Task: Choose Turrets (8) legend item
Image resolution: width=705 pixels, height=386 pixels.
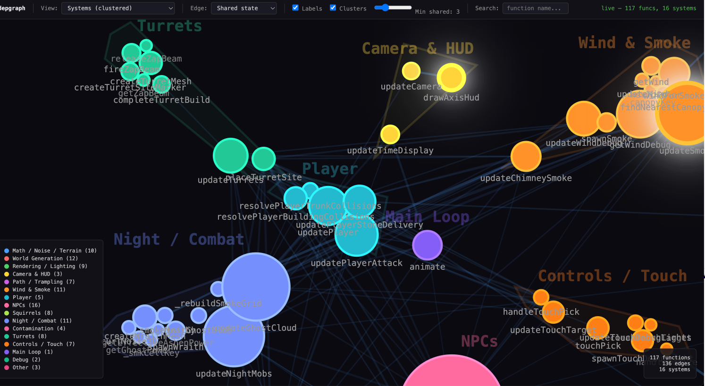Action: (x=29, y=336)
